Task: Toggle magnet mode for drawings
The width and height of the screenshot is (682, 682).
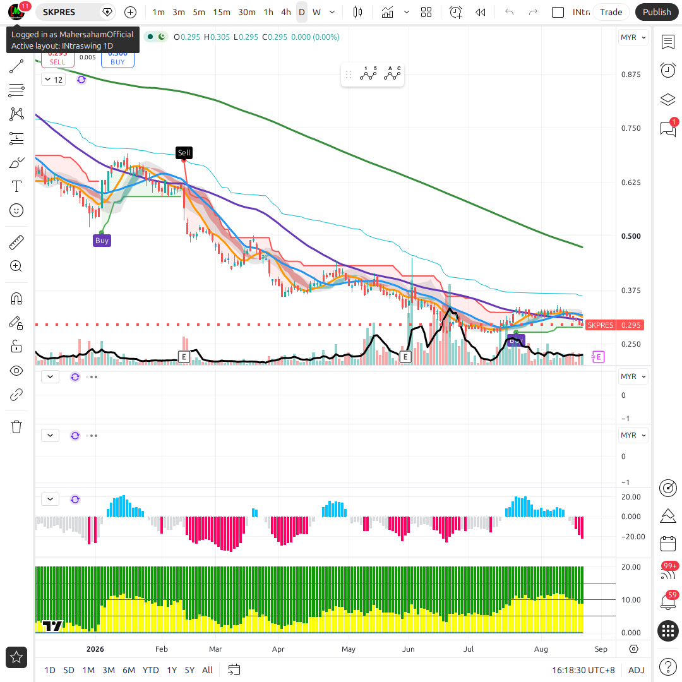Action: [x=16, y=298]
